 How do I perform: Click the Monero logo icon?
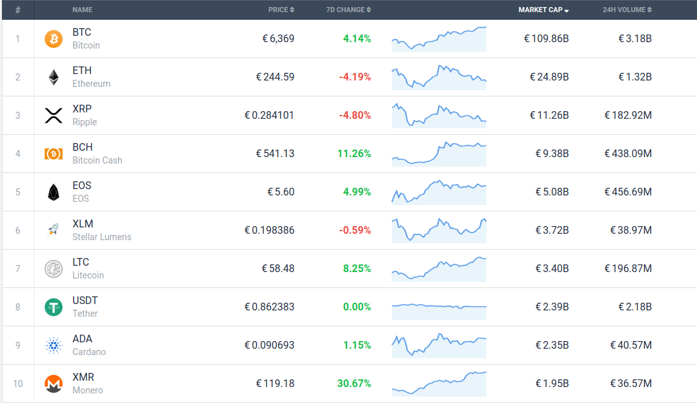pos(54,384)
